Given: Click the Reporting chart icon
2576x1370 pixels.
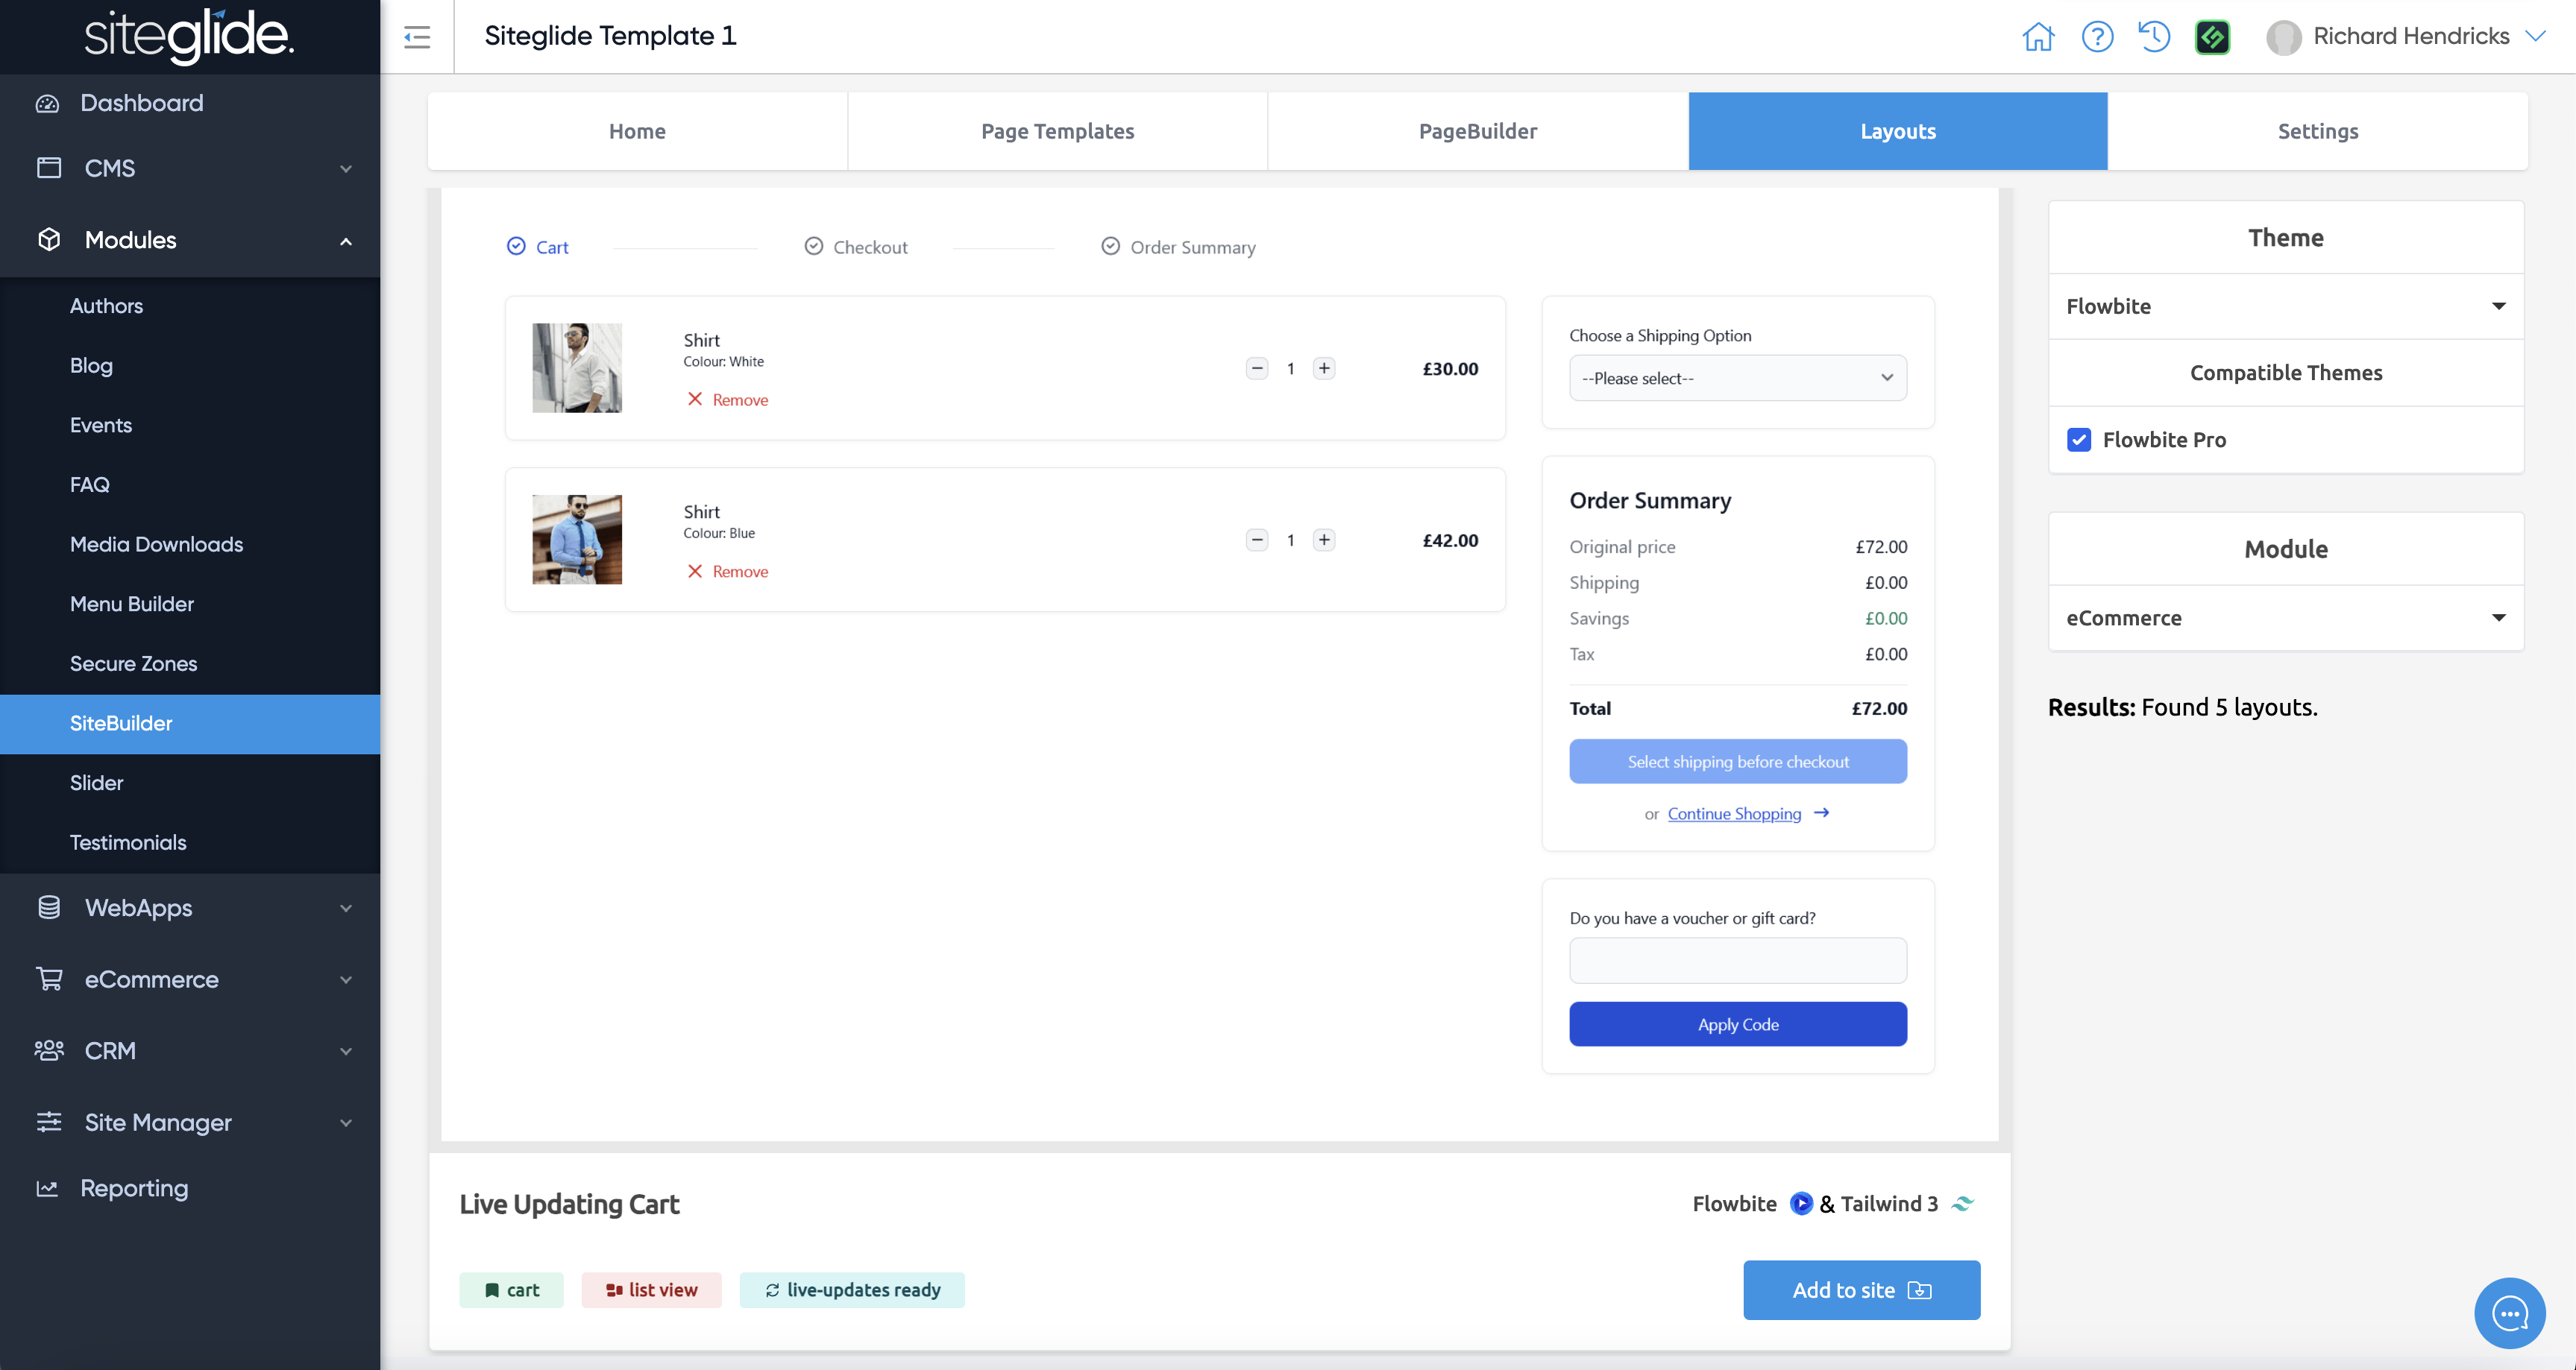Looking at the screenshot, I should tap(47, 1188).
